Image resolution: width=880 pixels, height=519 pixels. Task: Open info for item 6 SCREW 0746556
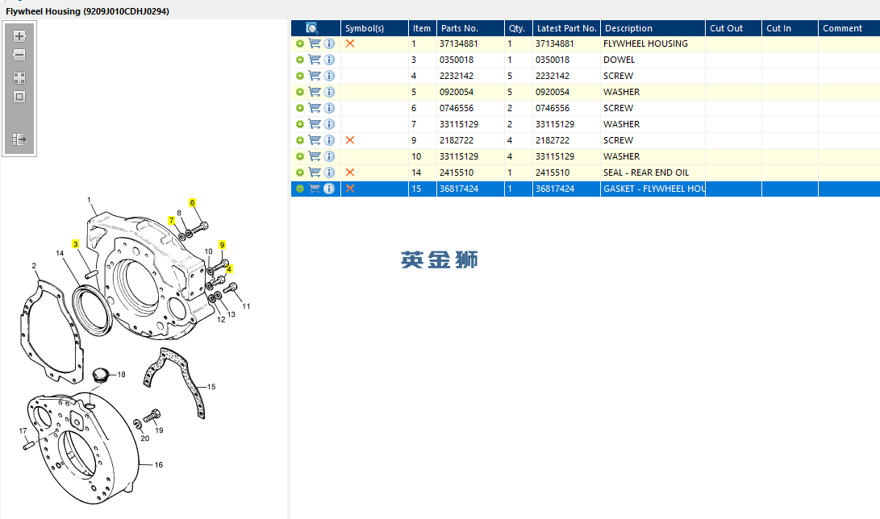pyautogui.click(x=329, y=108)
